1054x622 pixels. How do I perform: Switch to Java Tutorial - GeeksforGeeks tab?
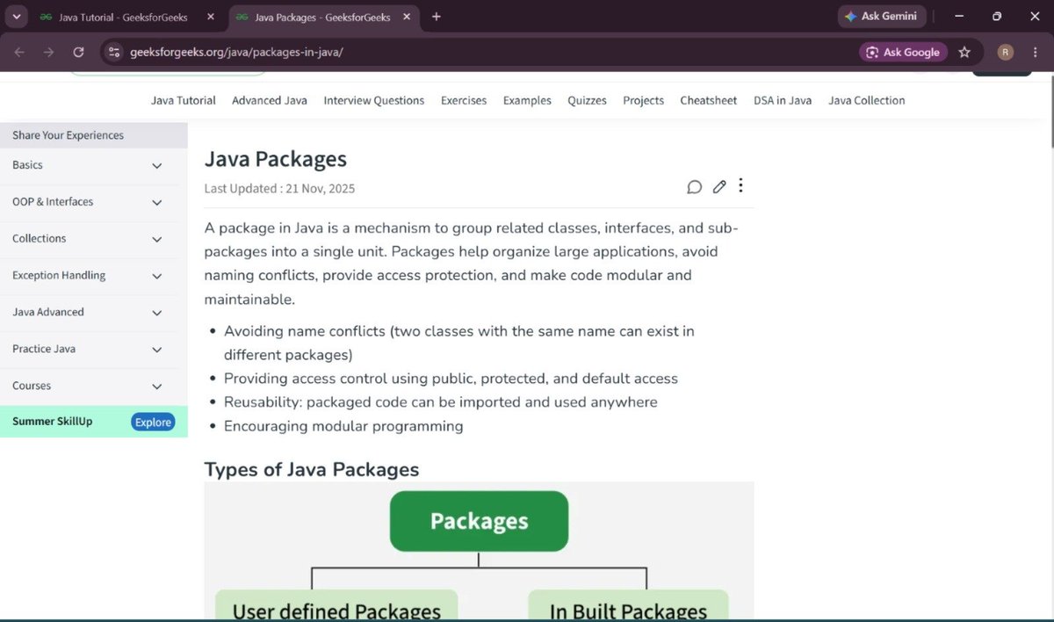point(123,17)
